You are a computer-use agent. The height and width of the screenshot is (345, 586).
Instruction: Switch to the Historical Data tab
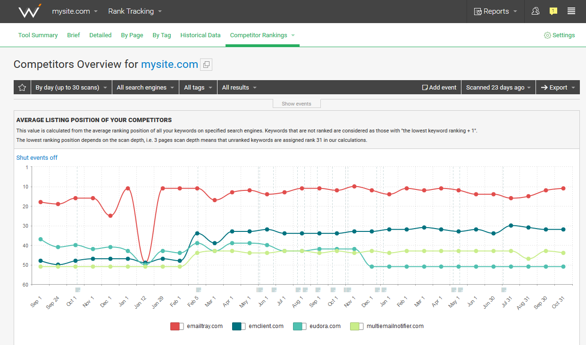(x=201, y=35)
